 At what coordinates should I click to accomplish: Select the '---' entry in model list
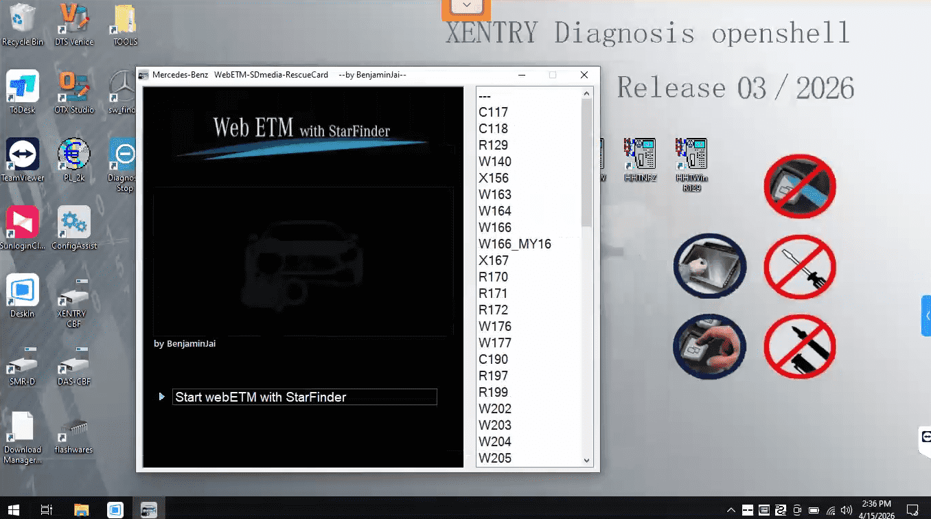[529, 95]
